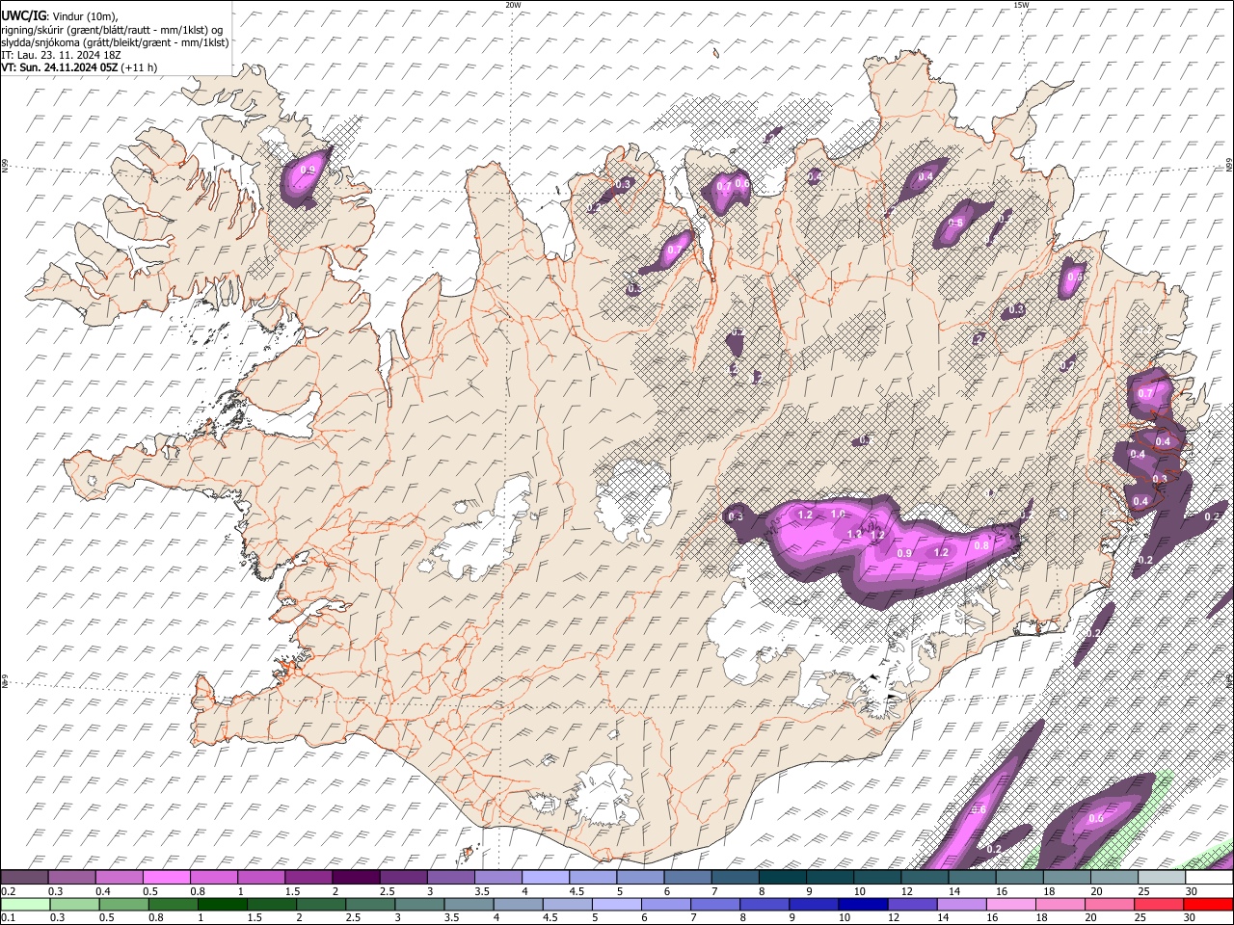The height and width of the screenshot is (925, 1234).
Task: Pick the violet 12 swatch in lower legend
Action: coord(912,905)
